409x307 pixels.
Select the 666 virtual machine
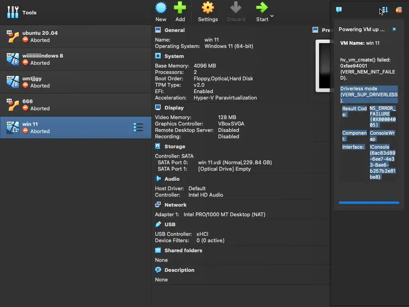(75, 105)
